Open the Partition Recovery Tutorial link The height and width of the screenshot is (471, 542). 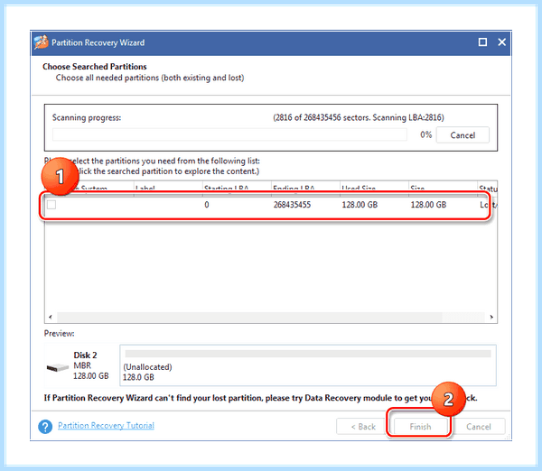point(106,425)
